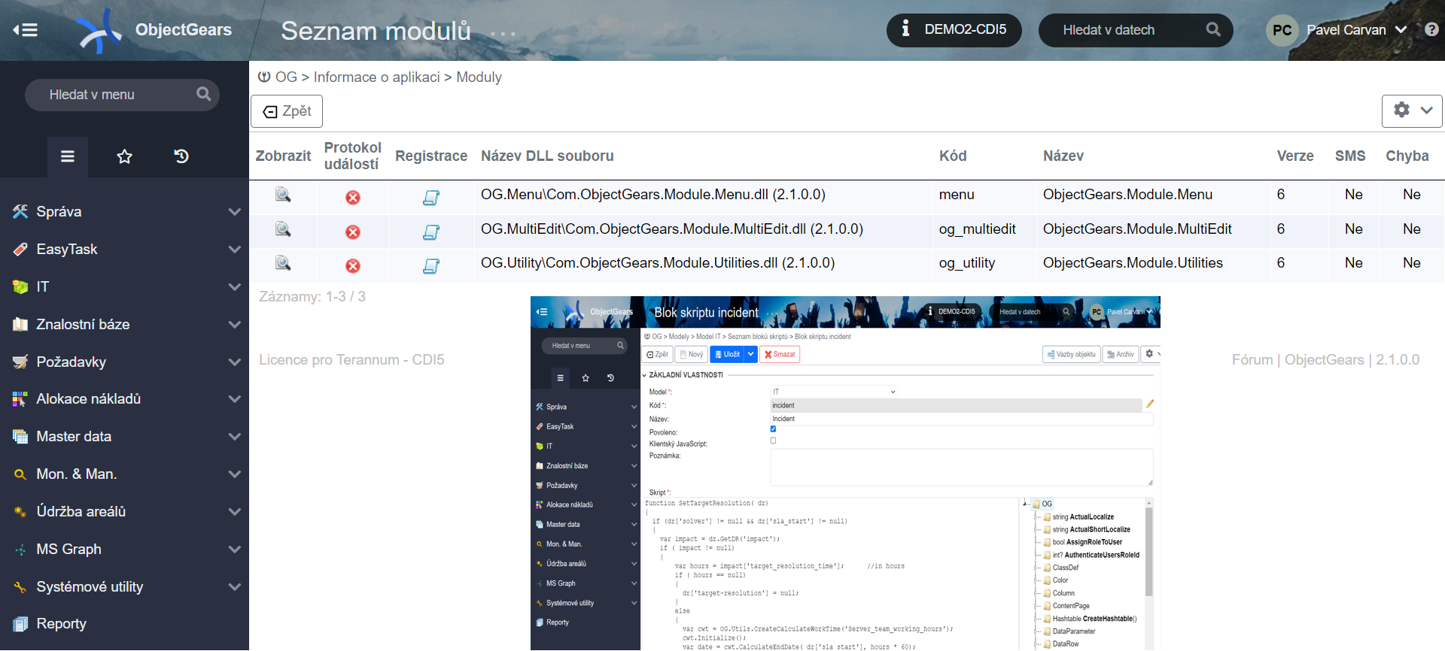Click the Údržba areálů sidebar icon

pos(20,512)
